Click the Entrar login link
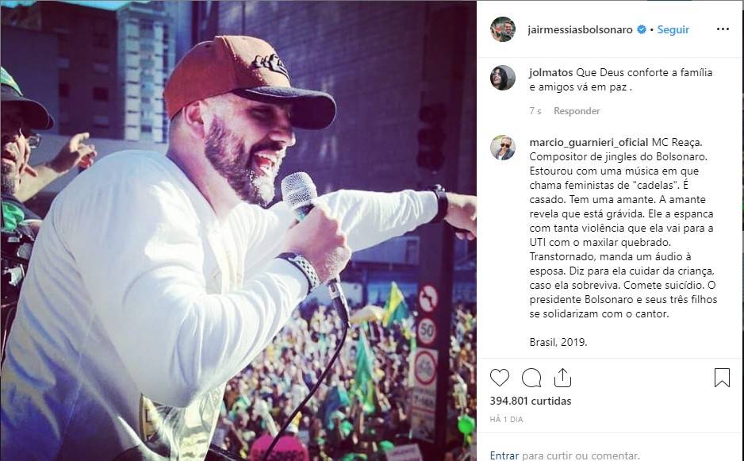 pos(504,455)
